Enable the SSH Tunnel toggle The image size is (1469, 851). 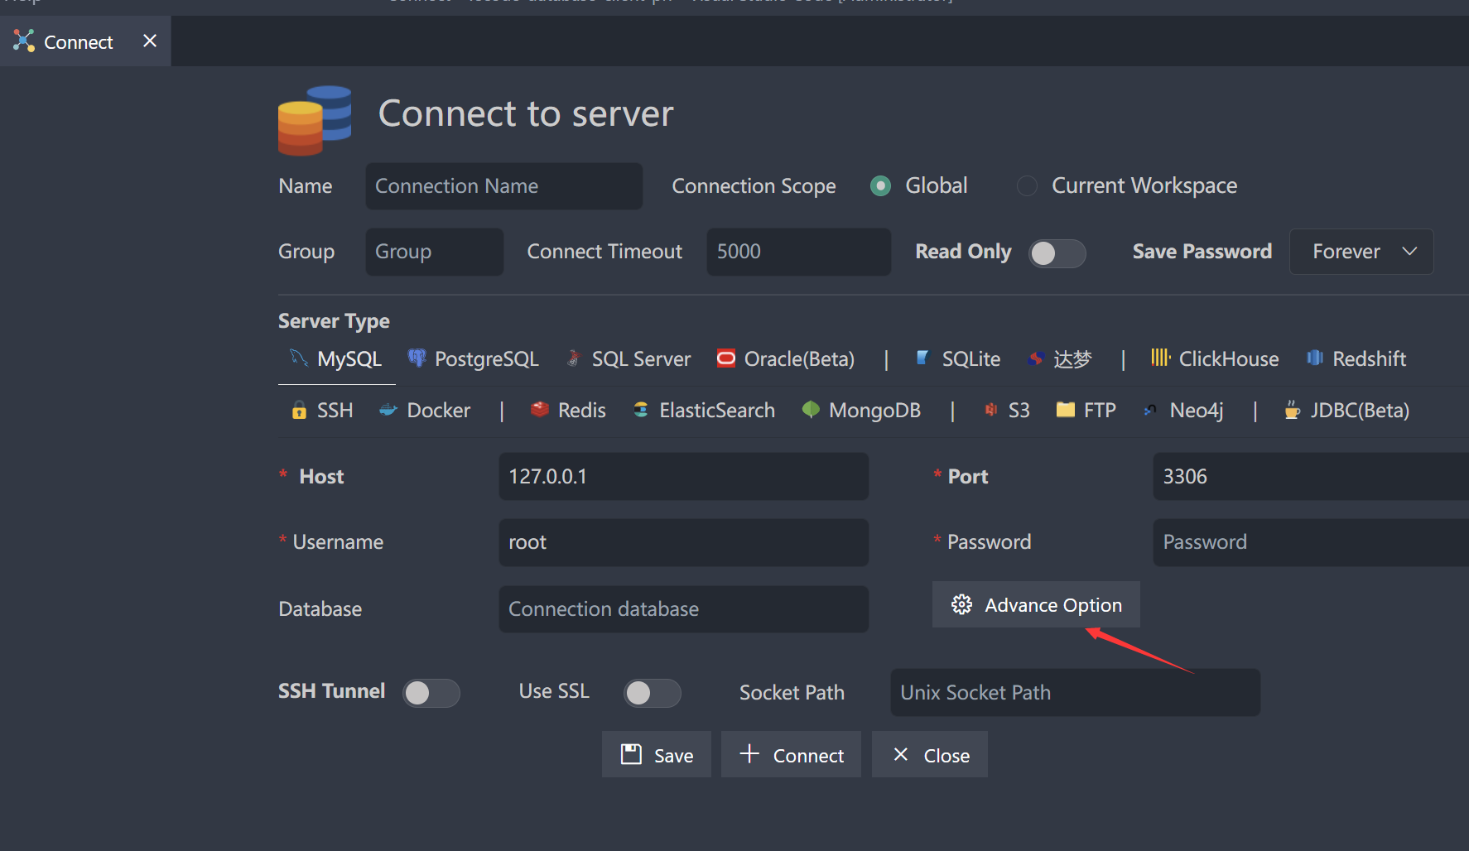pos(431,693)
